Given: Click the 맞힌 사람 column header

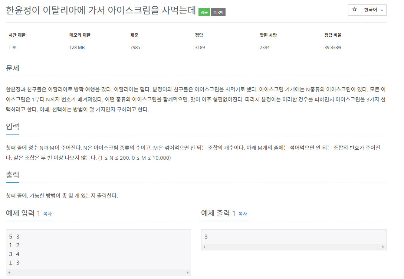Looking at the screenshot, I should tap(268, 35).
